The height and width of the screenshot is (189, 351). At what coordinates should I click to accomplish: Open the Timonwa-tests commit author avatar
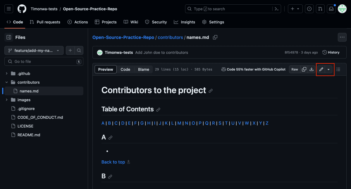(x=100, y=53)
